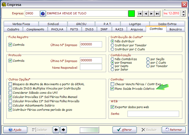Open the Logotipo tab
The height and width of the screenshot is (135, 189).
[x=135, y=24]
